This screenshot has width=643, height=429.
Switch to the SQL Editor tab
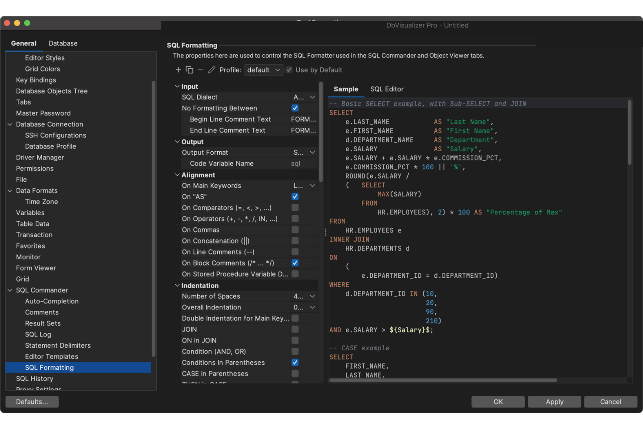[x=387, y=89]
